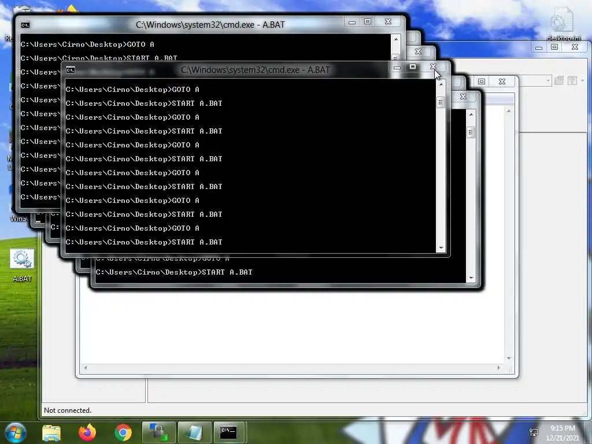Click scrollbar thumb of lowest cmd window
592x444 pixels.
point(471,132)
